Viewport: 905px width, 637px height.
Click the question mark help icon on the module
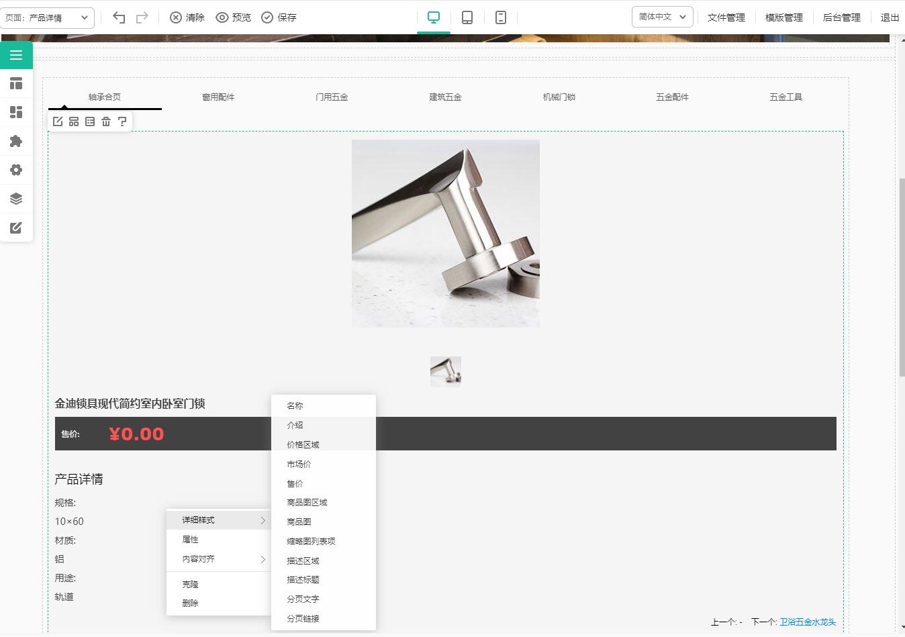122,121
